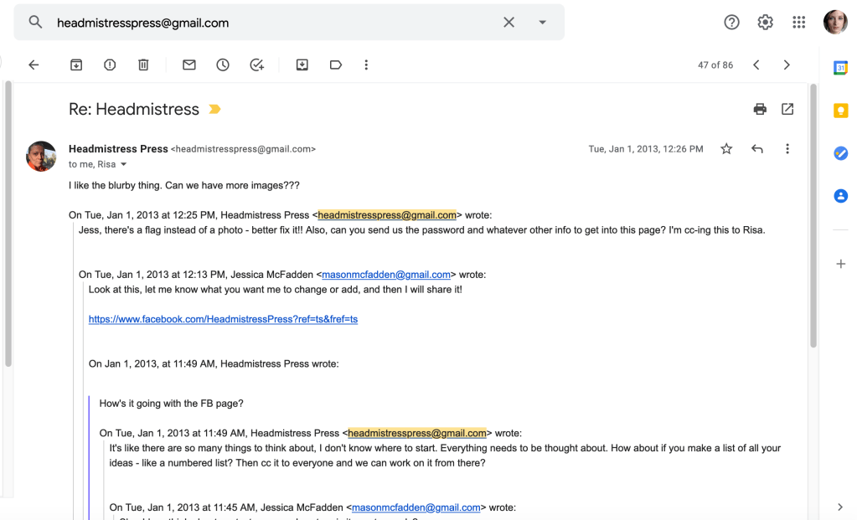This screenshot has height=520, width=857.
Task: Mark the email as unread
Action: 189,65
